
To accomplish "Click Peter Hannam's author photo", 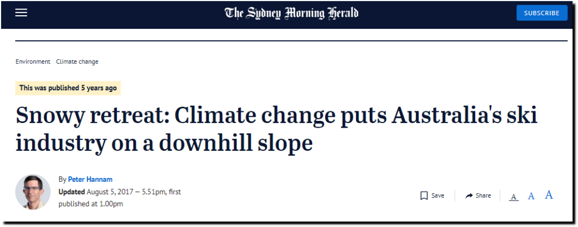I will [x=33, y=192].
